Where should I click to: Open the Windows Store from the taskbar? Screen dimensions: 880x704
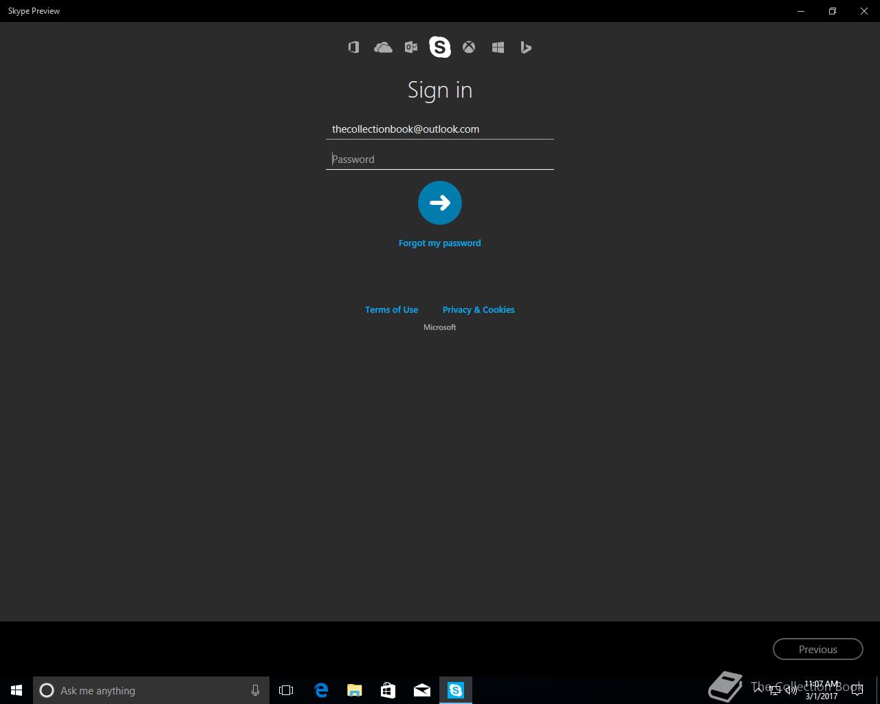tap(388, 690)
